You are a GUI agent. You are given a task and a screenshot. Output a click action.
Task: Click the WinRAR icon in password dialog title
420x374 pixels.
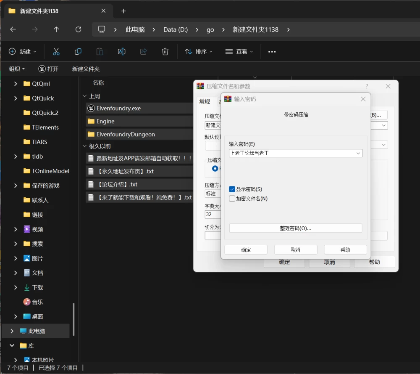pyautogui.click(x=228, y=99)
